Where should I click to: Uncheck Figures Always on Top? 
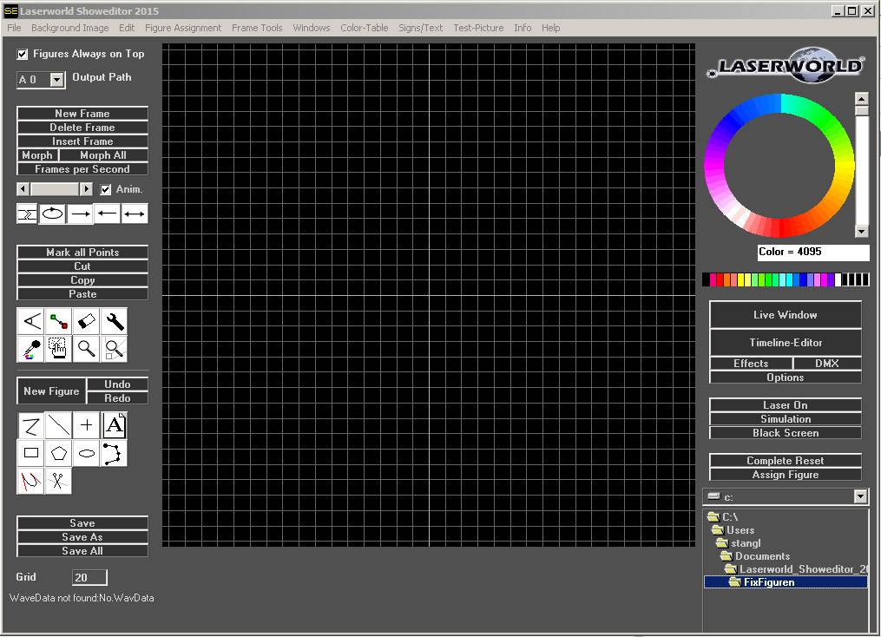[22, 54]
